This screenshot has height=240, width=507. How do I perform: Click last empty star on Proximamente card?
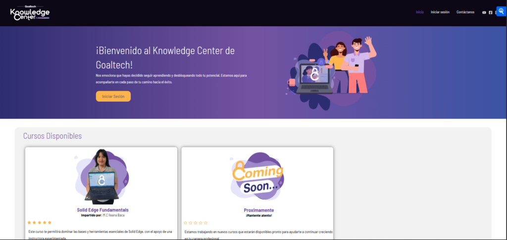(x=205, y=223)
